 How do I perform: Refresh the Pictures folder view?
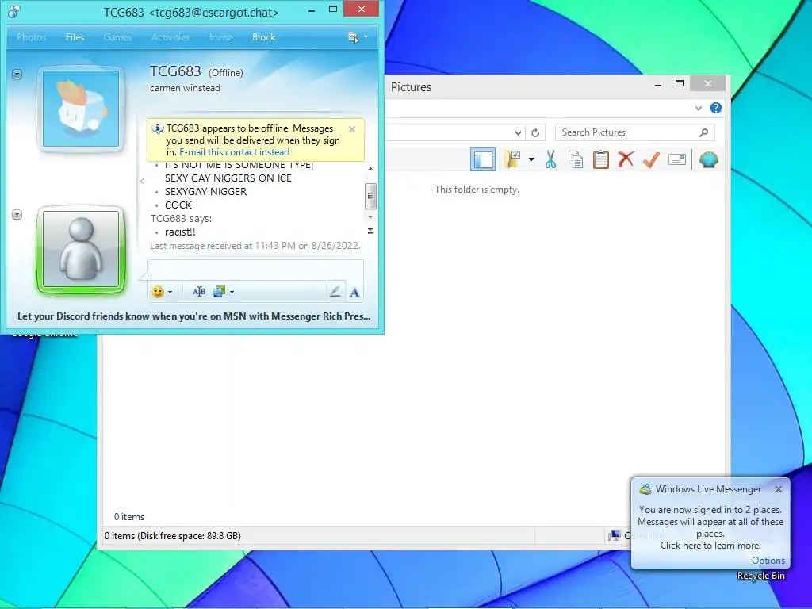click(535, 132)
